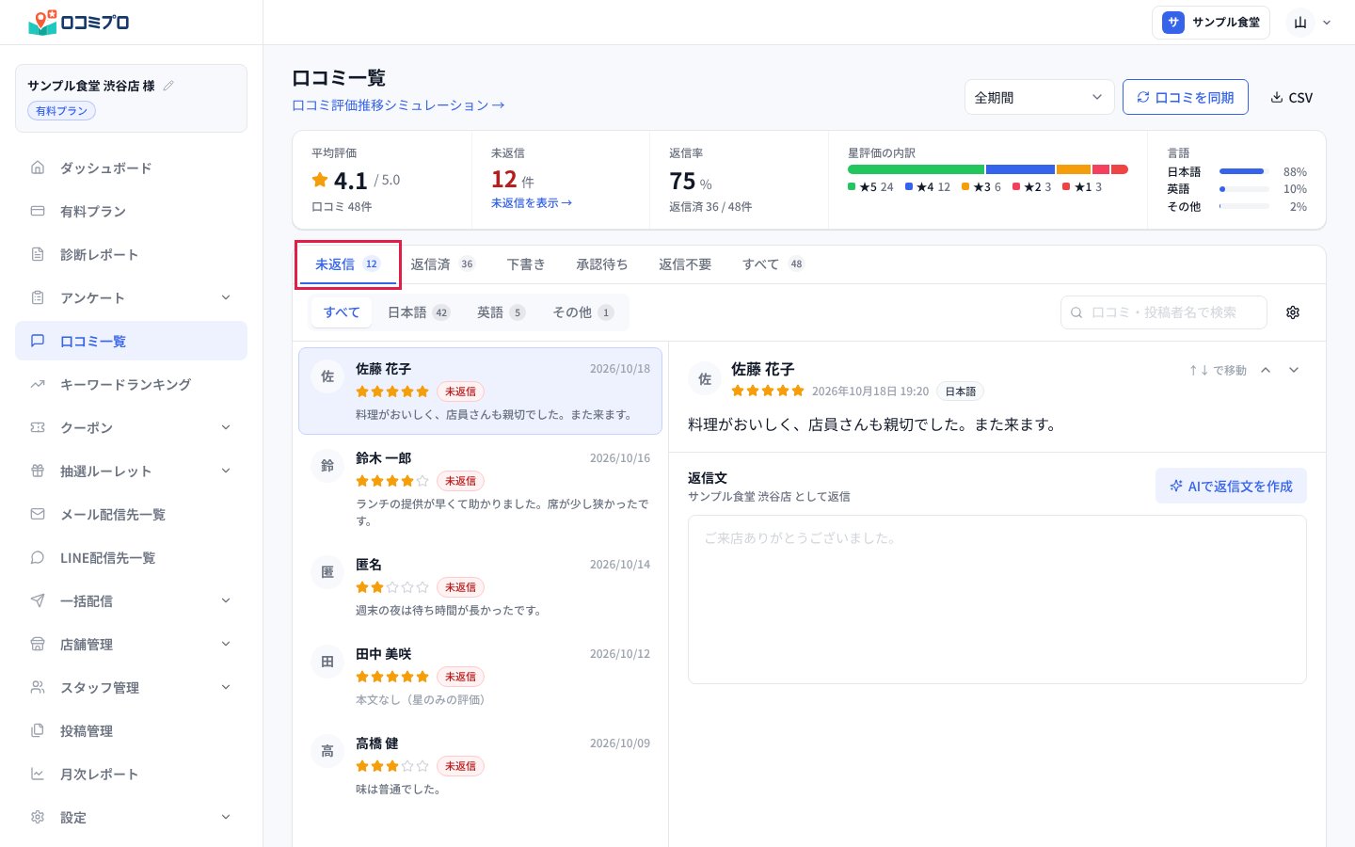
Task: Filter reviews by その他 language
Action: [582, 312]
